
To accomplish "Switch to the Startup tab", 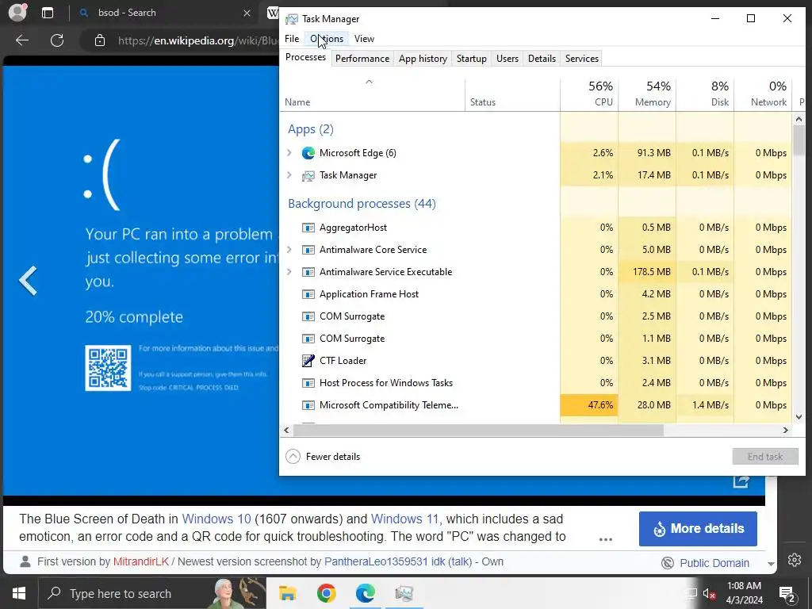I will pyautogui.click(x=471, y=59).
